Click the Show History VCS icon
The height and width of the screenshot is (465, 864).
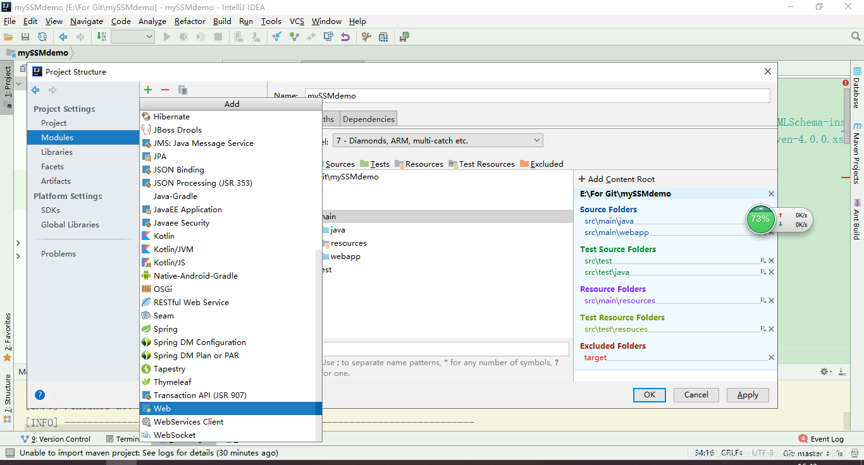pos(328,37)
